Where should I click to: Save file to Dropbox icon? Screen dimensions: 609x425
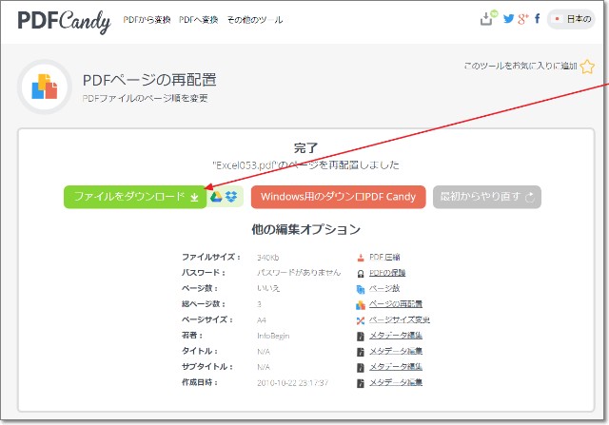tap(231, 197)
